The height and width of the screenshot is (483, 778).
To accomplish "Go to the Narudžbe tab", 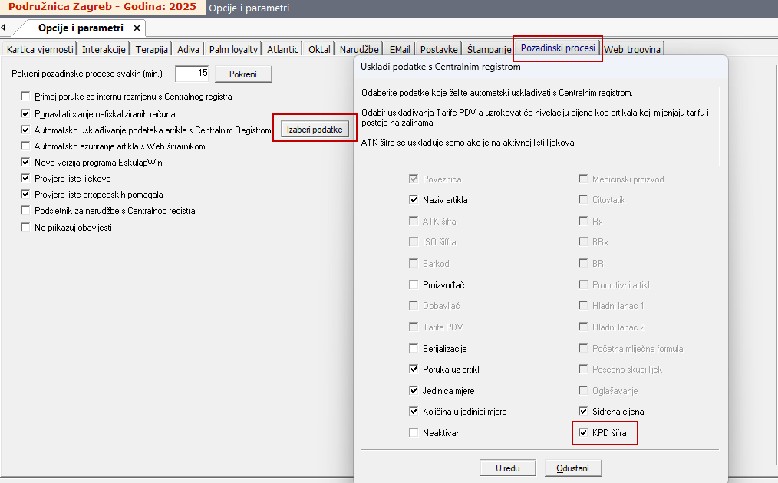I will pyautogui.click(x=359, y=49).
